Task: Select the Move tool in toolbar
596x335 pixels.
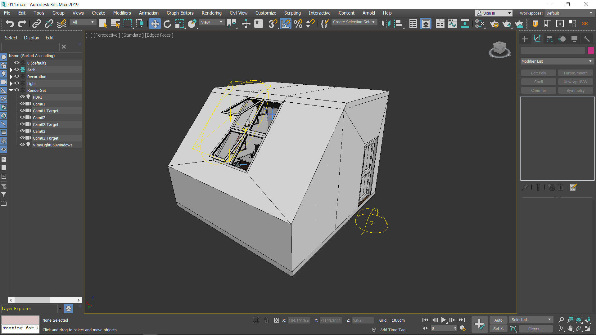Action: (x=155, y=24)
